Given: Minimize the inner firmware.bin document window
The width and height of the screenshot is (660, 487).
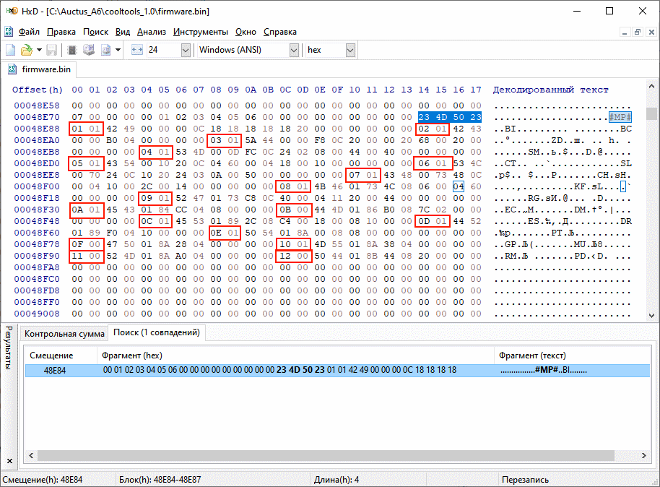Looking at the screenshot, I should pos(625,32).
